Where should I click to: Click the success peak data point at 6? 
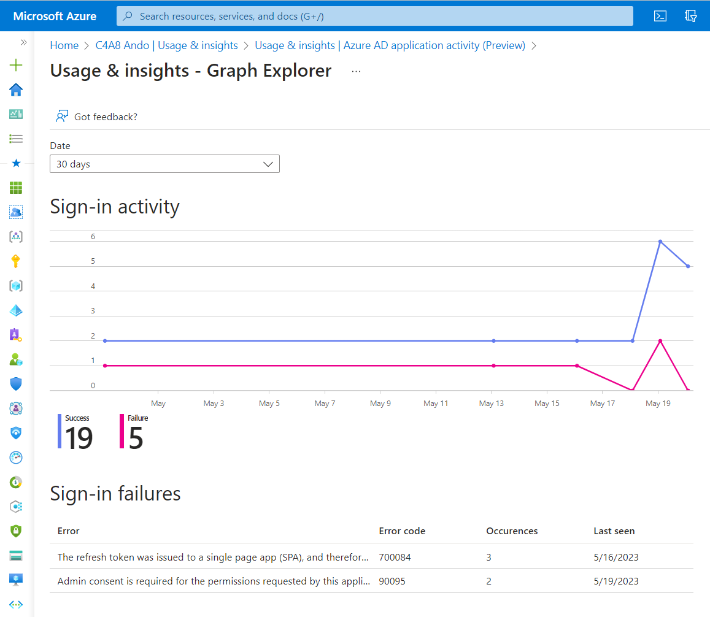click(x=660, y=242)
